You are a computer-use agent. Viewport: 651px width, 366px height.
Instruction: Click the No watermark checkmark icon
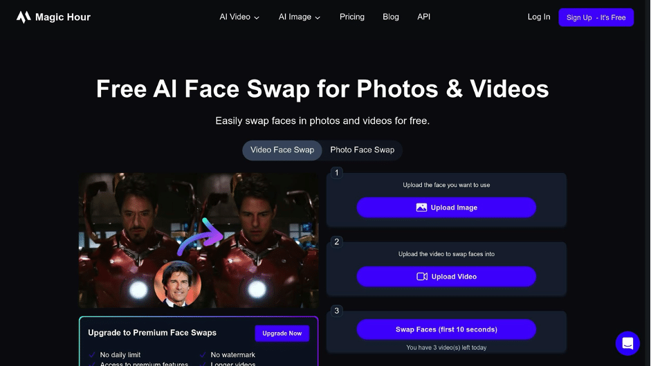tap(203, 355)
